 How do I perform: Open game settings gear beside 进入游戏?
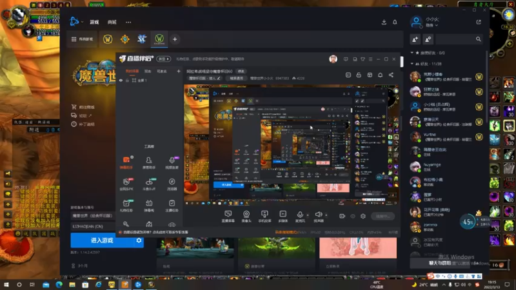(x=139, y=240)
